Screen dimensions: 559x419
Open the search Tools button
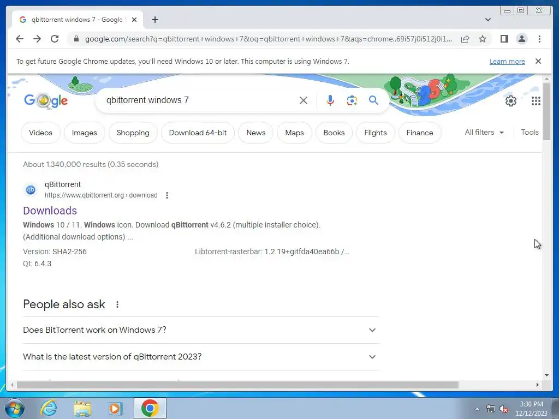click(530, 132)
